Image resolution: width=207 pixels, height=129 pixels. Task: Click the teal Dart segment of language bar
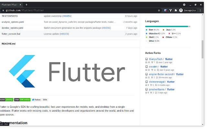(x=166, y=26)
